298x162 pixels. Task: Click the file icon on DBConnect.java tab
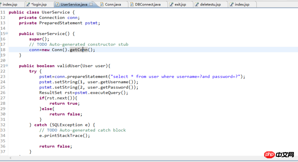tap(132, 4)
